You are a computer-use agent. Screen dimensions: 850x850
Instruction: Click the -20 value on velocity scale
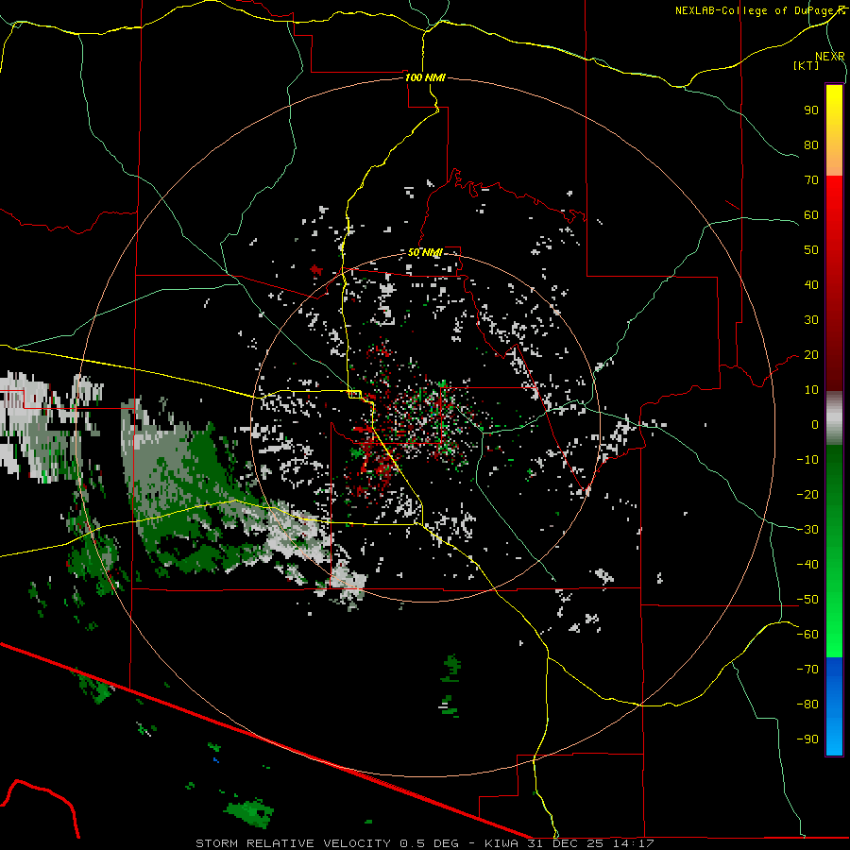[807, 494]
